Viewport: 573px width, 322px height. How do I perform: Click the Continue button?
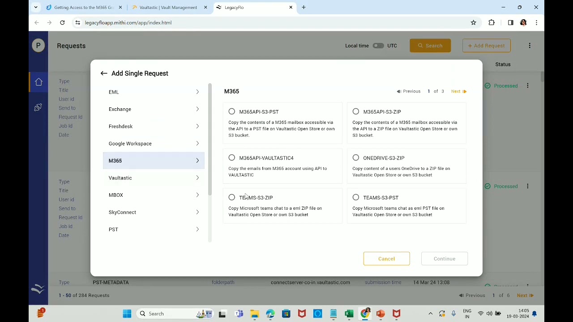pos(445,258)
